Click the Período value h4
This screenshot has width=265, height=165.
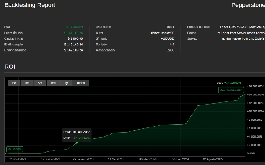pyautogui.click(x=172, y=45)
